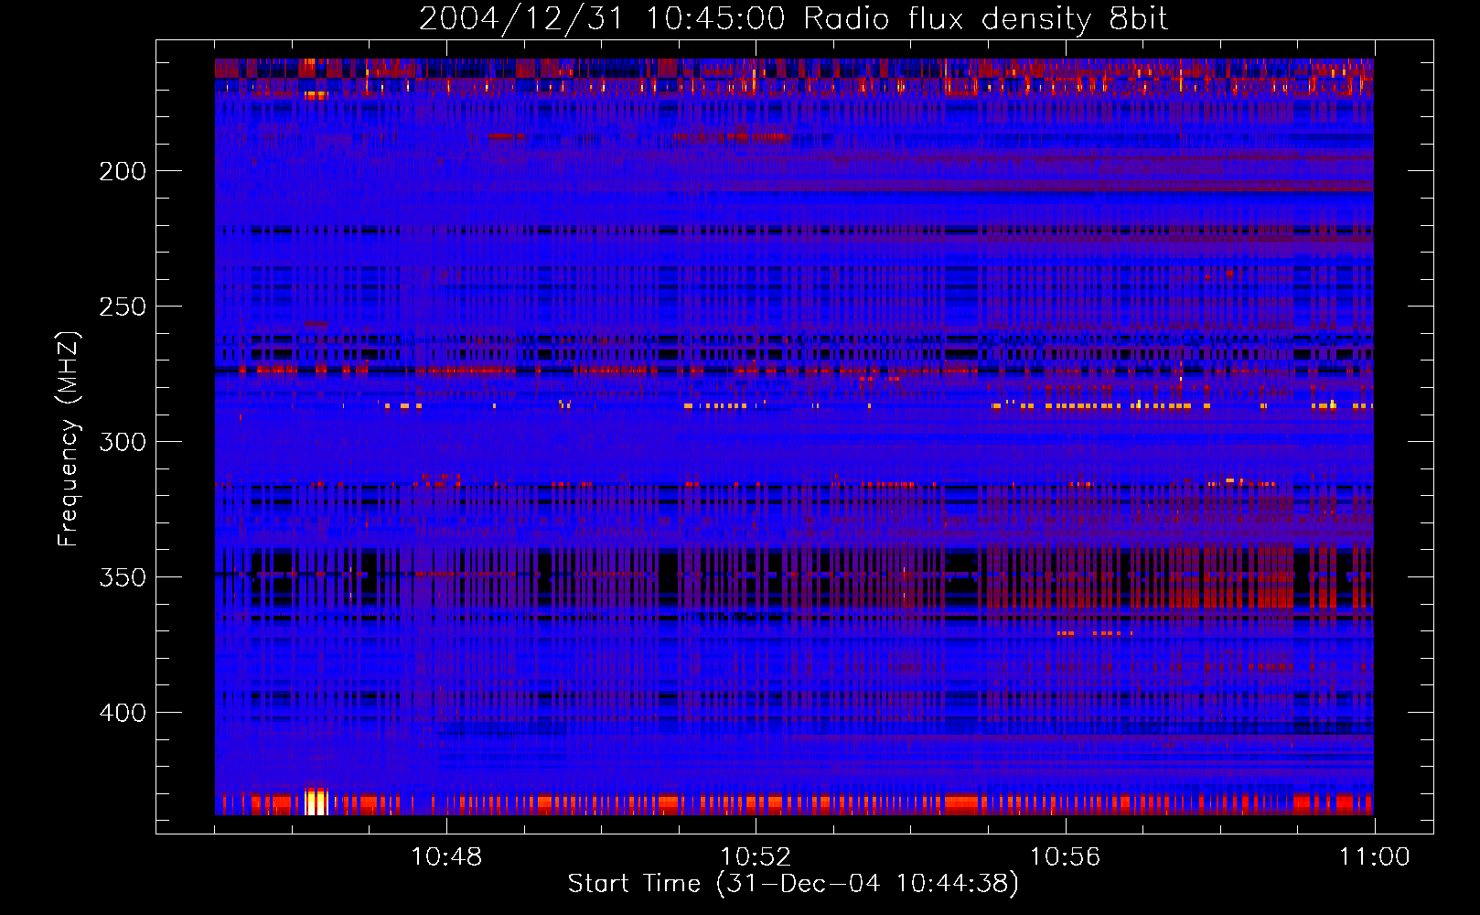Click the 11:00 time tick label
Viewport: 1480px width, 915px height.
1374,857
